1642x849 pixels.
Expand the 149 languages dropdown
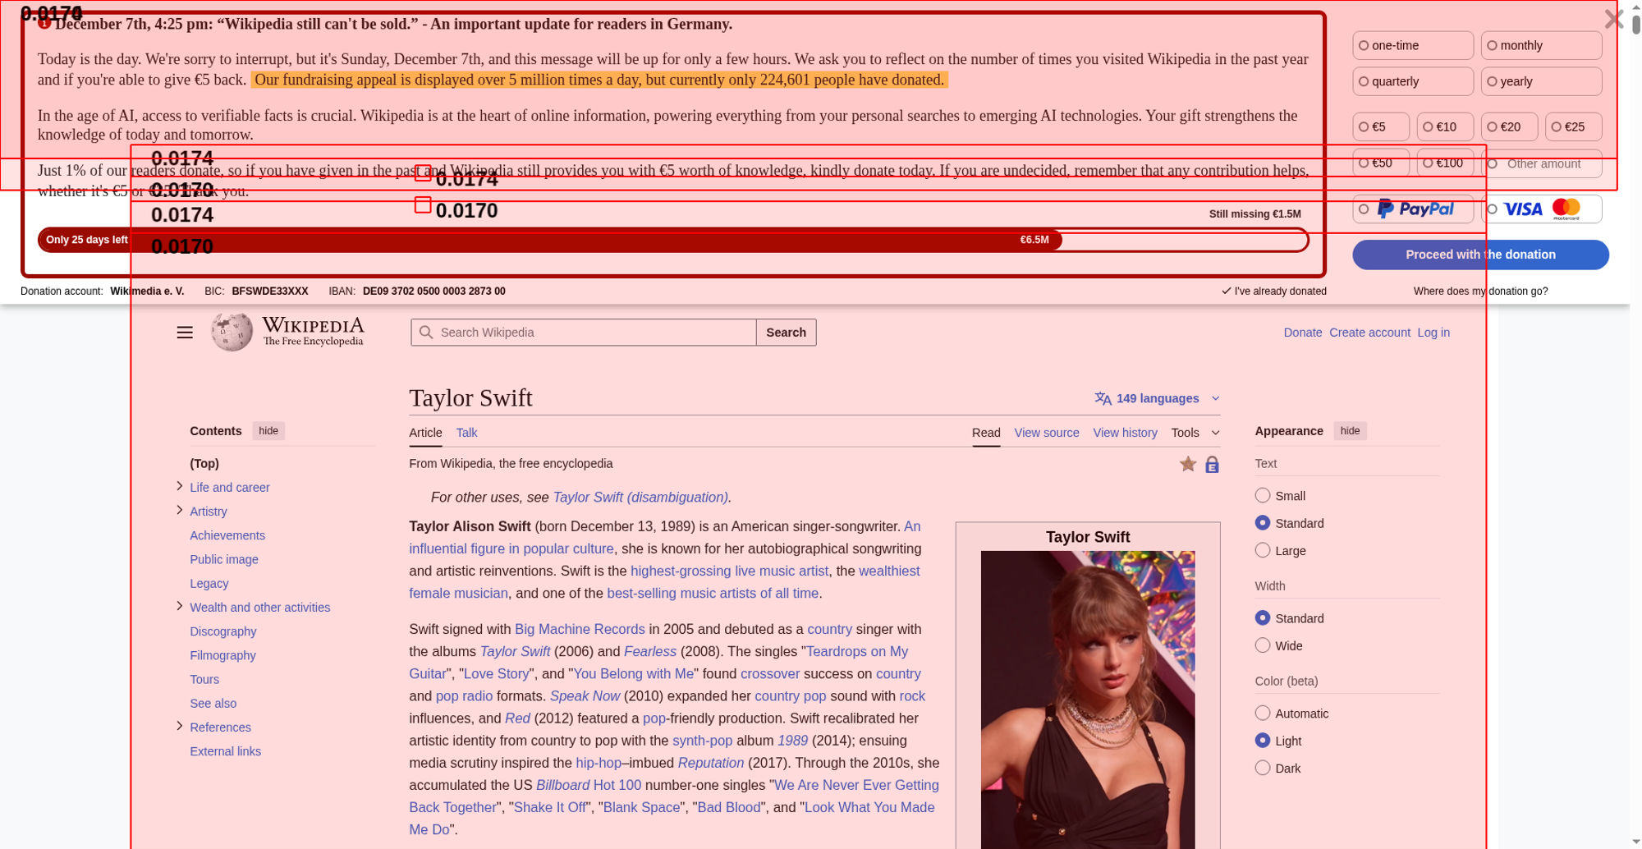(x=1158, y=398)
